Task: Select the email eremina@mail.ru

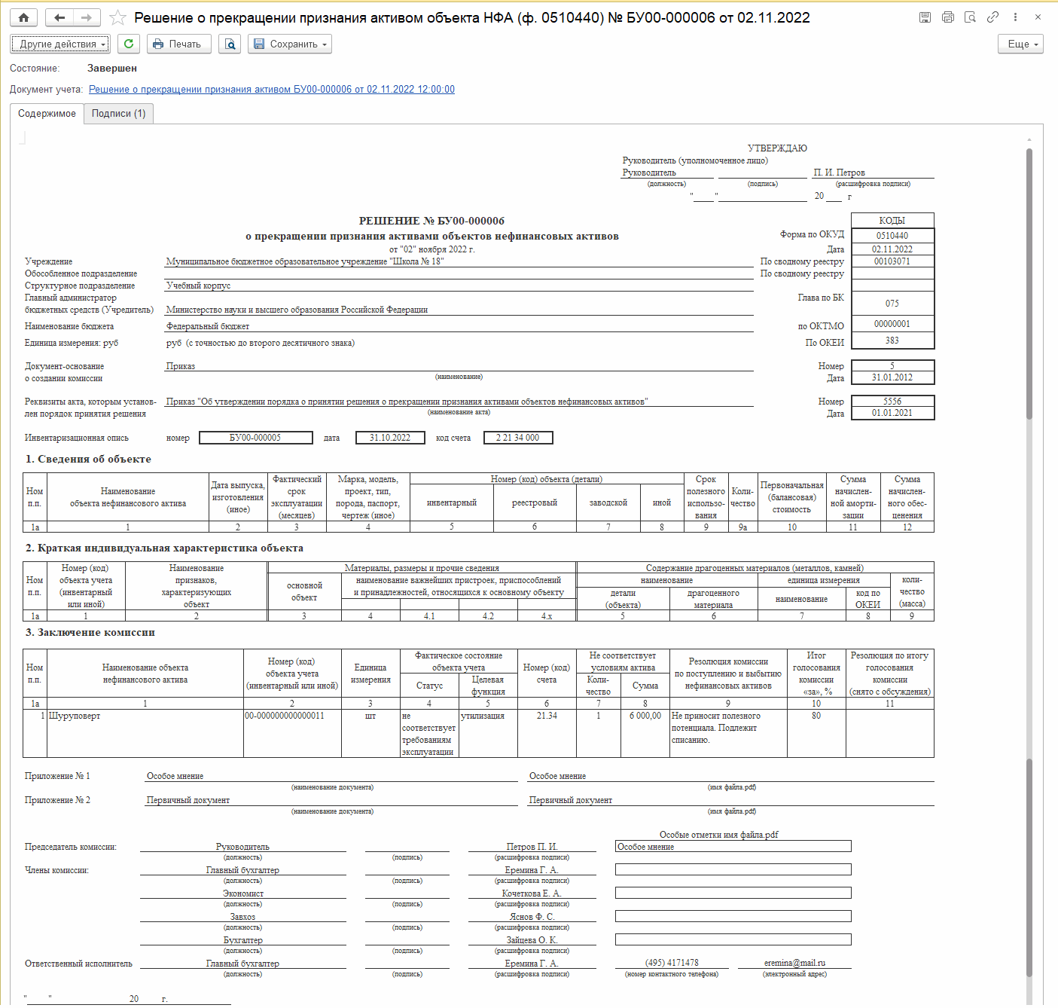Action: tap(794, 963)
